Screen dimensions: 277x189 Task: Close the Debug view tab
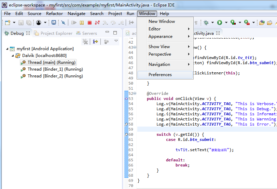click(x=28, y=33)
